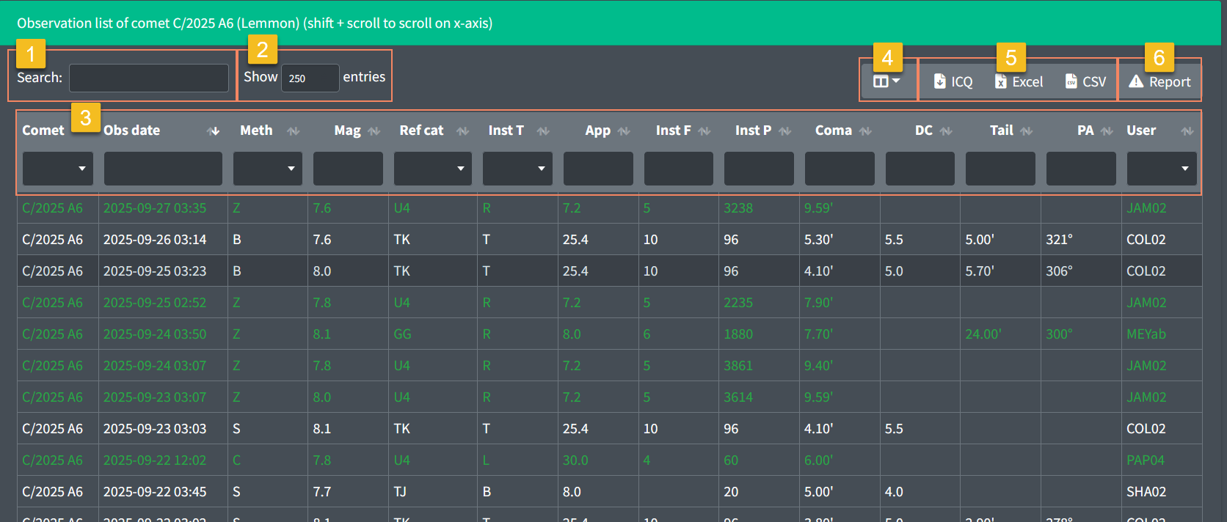Expand the User filter dropdown
Image resolution: width=1227 pixels, height=522 pixels.
[x=1161, y=169]
